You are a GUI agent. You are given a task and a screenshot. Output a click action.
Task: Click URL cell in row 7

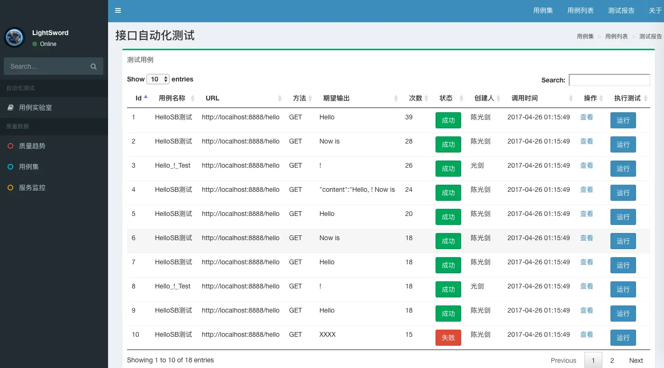pyautogui.click(x=241, y=262)
